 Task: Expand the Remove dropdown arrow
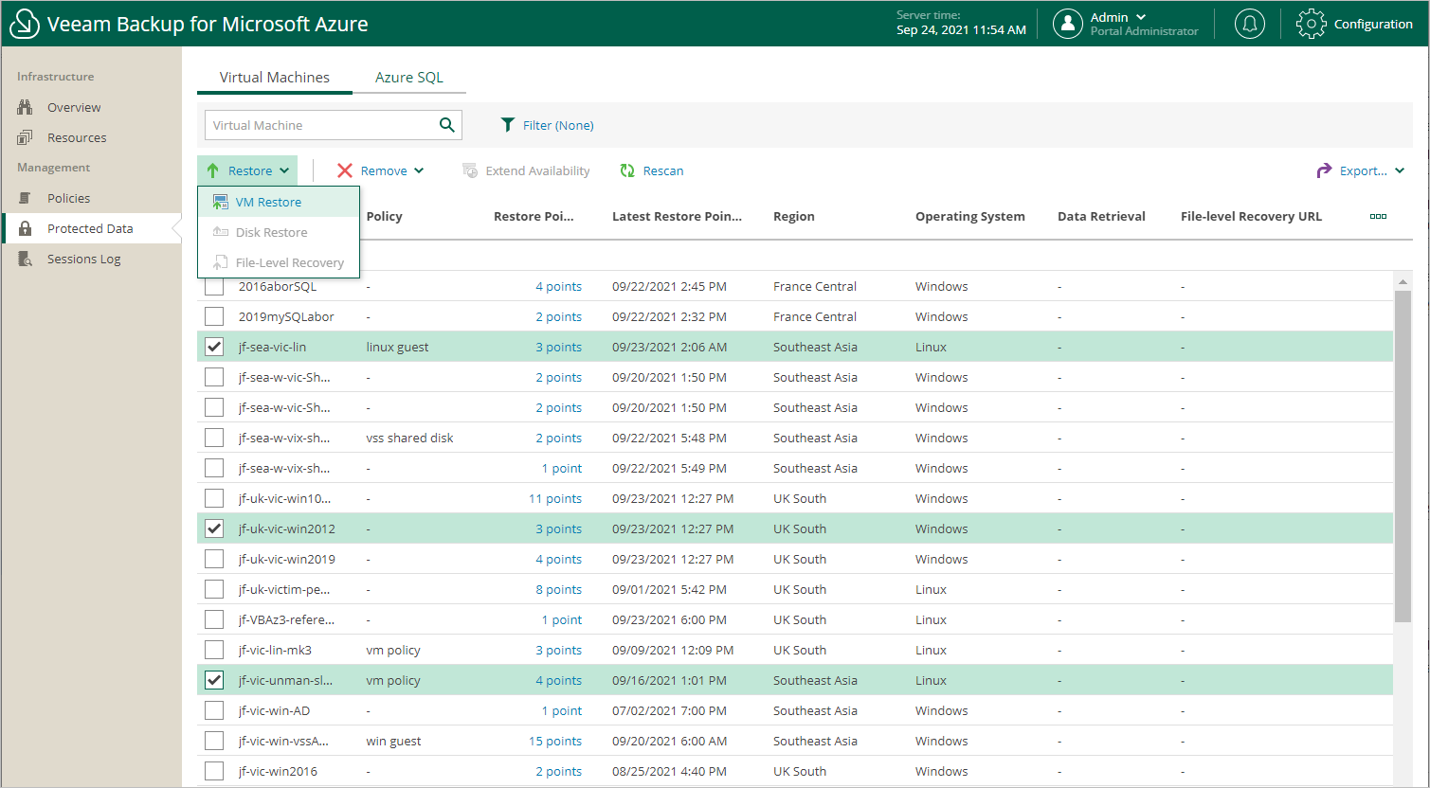pyautogui.click(x=419, y=171)
